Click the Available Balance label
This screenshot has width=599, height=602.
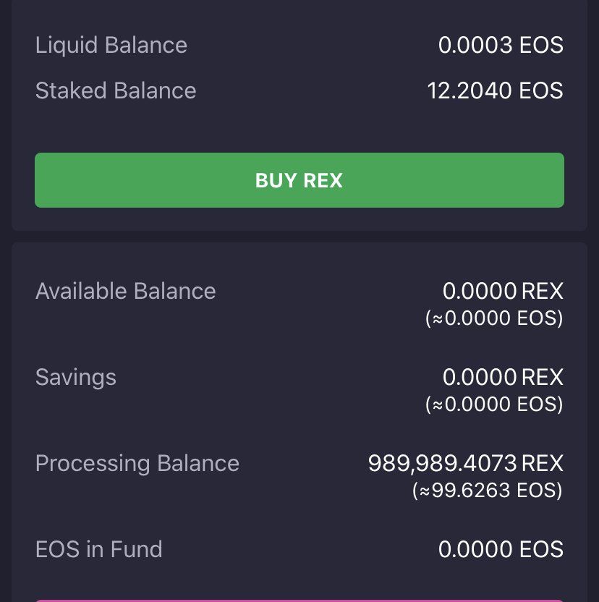(126, 291)
